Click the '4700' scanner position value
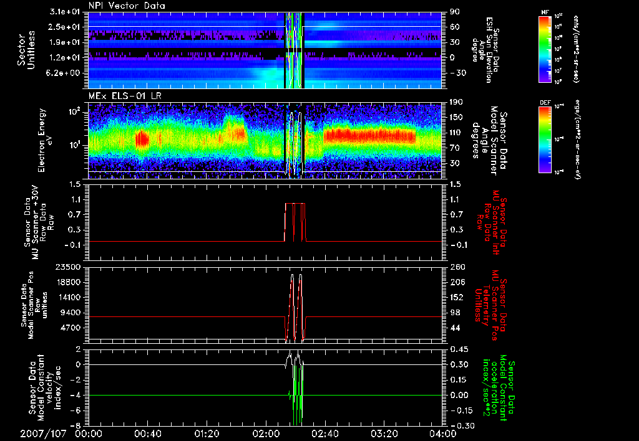639x441 pixels. (71, 328)
